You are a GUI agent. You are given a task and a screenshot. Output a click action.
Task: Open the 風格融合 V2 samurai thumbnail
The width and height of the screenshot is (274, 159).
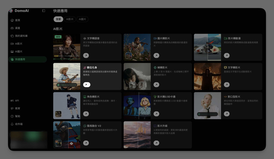(x=67, y=135)
